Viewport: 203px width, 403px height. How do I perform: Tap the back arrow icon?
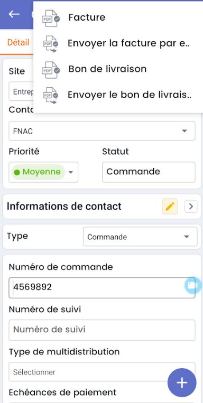(14, 14)
